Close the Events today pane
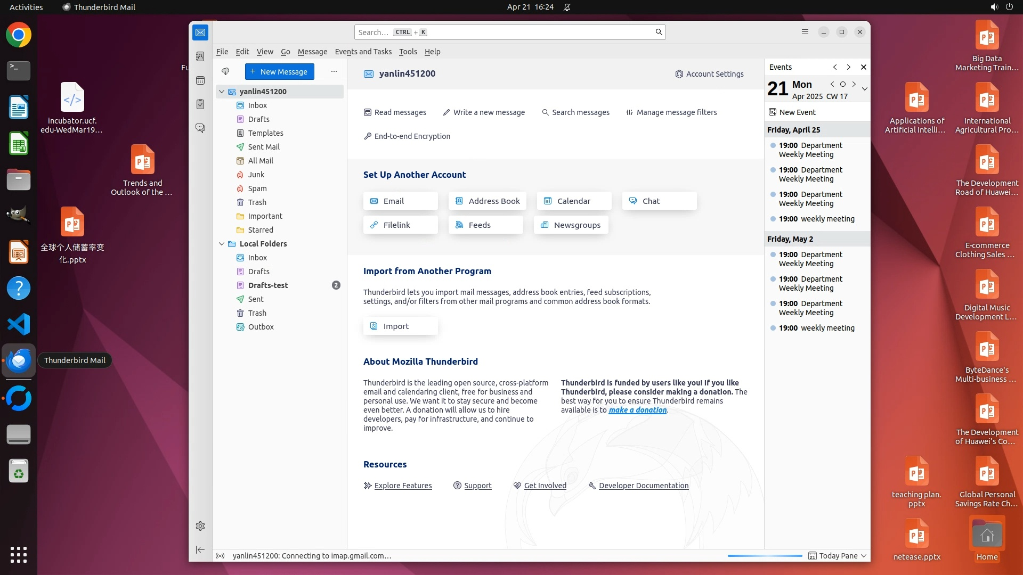 tap(864, 67)
